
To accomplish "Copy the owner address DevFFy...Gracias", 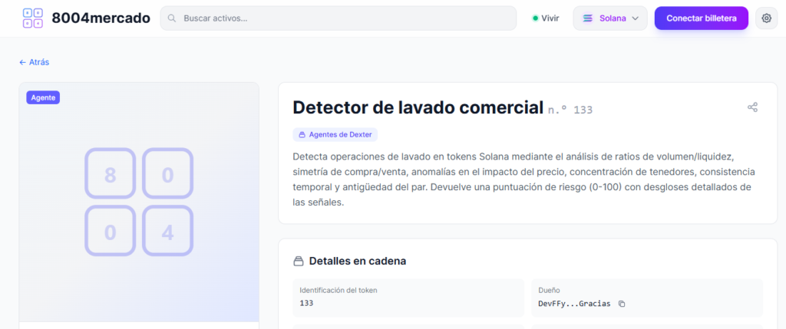I will pyautogui.click(x=622, y=304).
